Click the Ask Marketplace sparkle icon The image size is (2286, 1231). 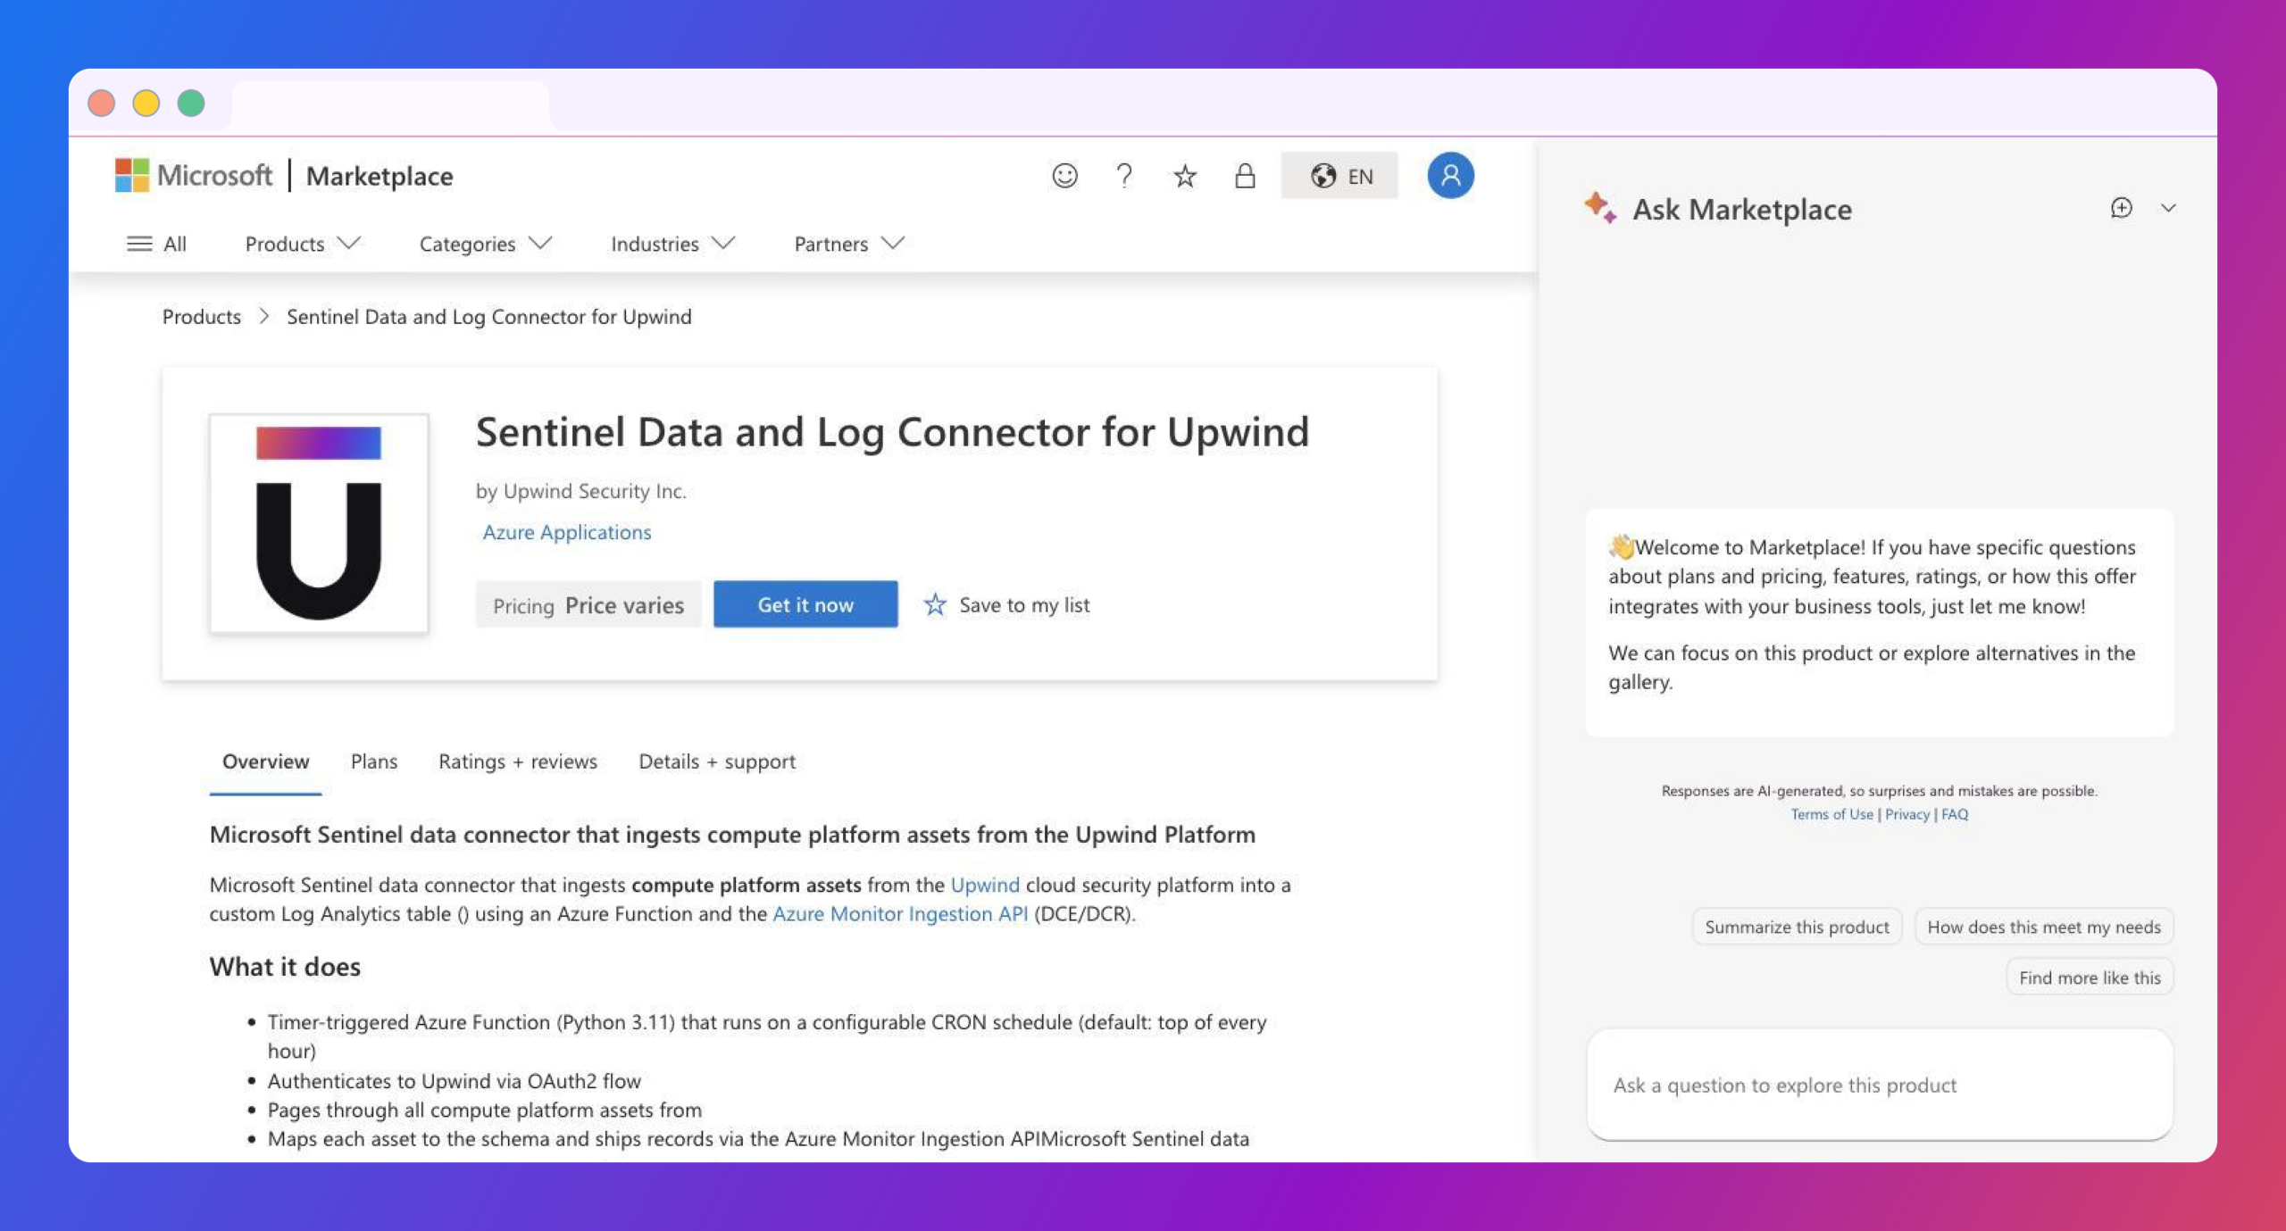(1600, 207)
